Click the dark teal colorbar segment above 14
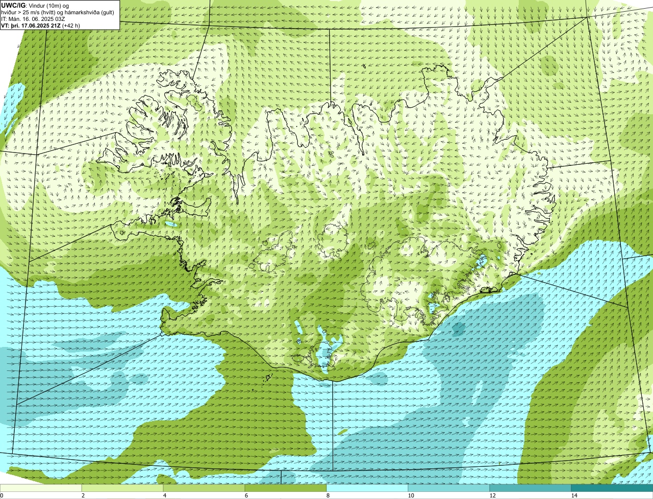653x499 pixels. click(x=612, y=488)
